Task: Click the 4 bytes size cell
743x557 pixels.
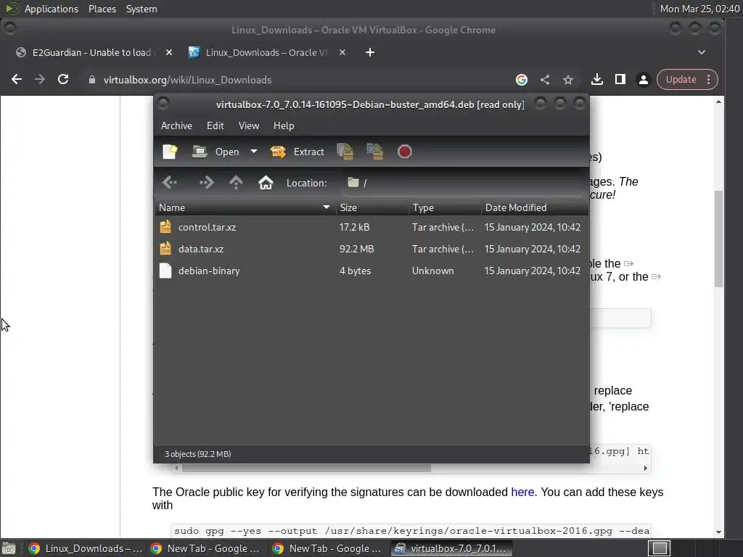Action: 355,271
